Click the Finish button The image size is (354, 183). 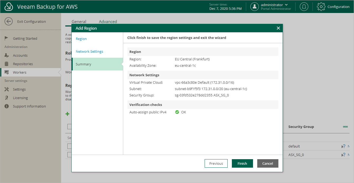(242, 163)
